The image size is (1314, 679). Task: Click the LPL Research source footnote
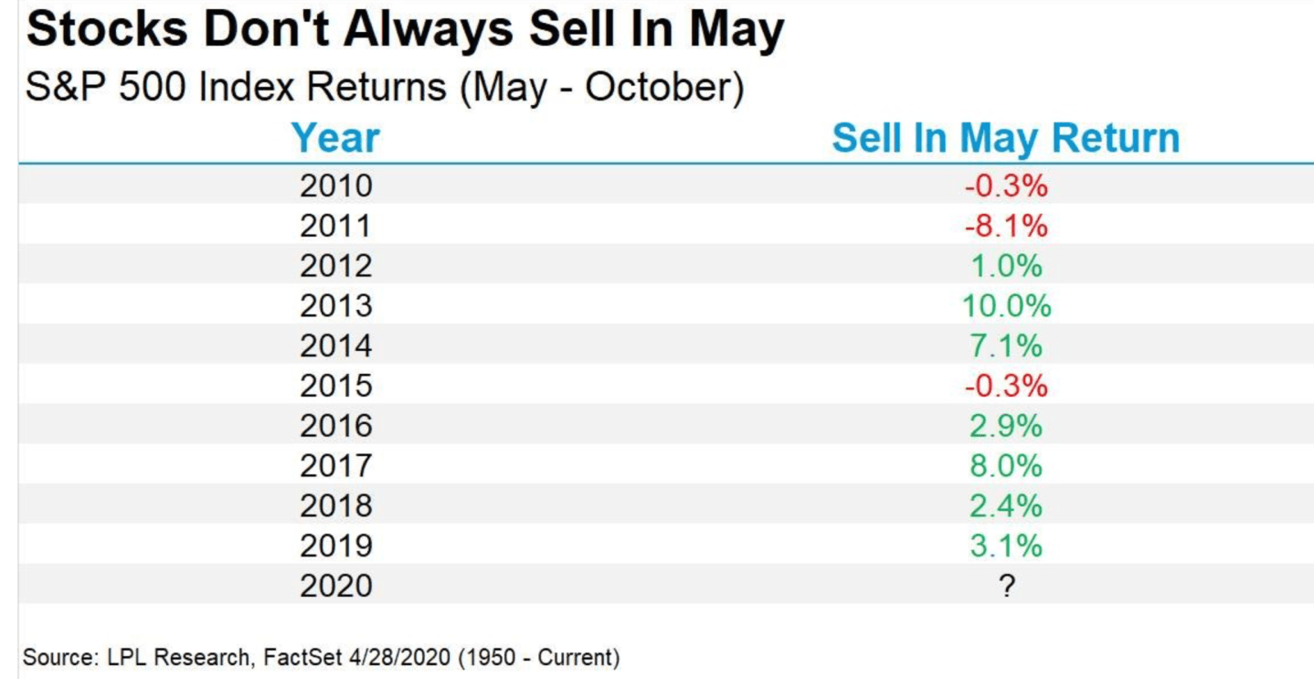pos(322,657)
